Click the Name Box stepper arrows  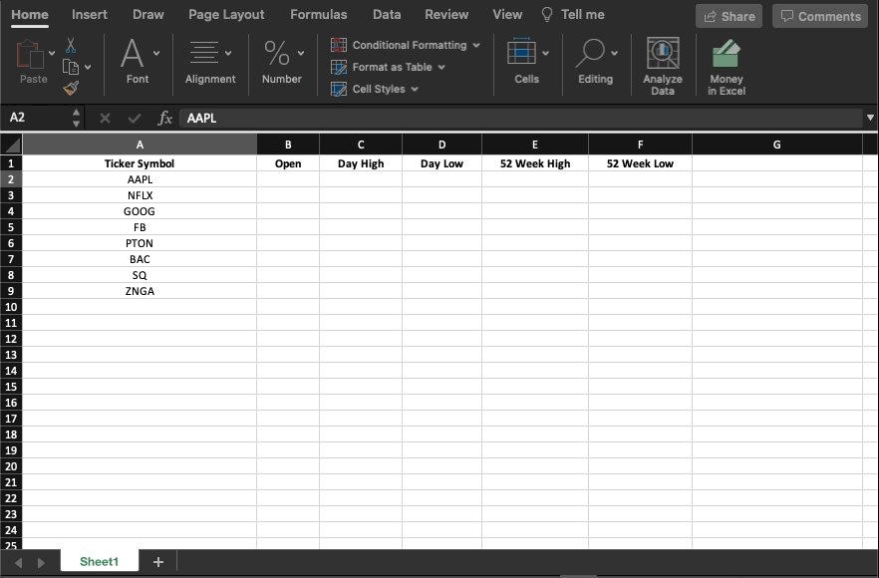click(x=76, y=118)
